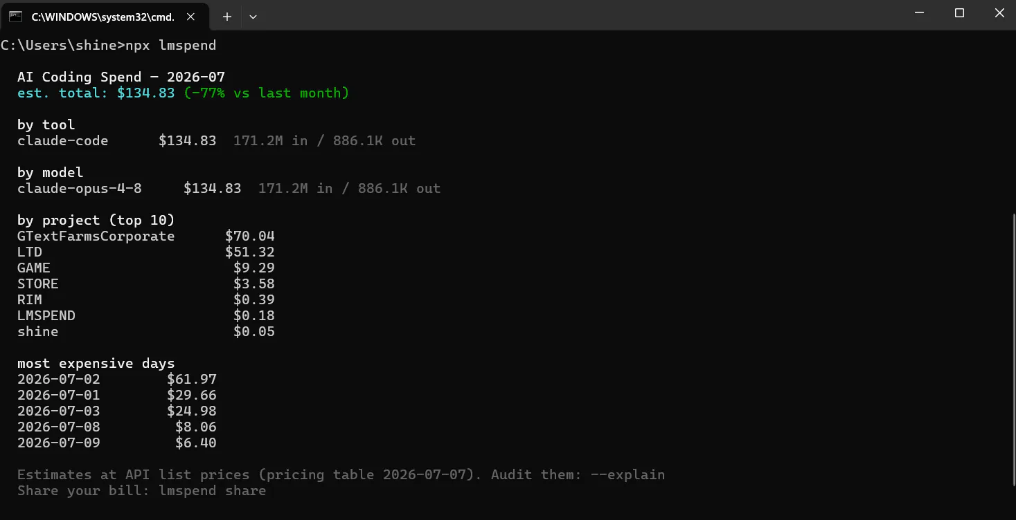The width and height of the screenshot is (1016, 520).
Task: Click the 2026-07-08 date row
Action: [x=117, y=427]
